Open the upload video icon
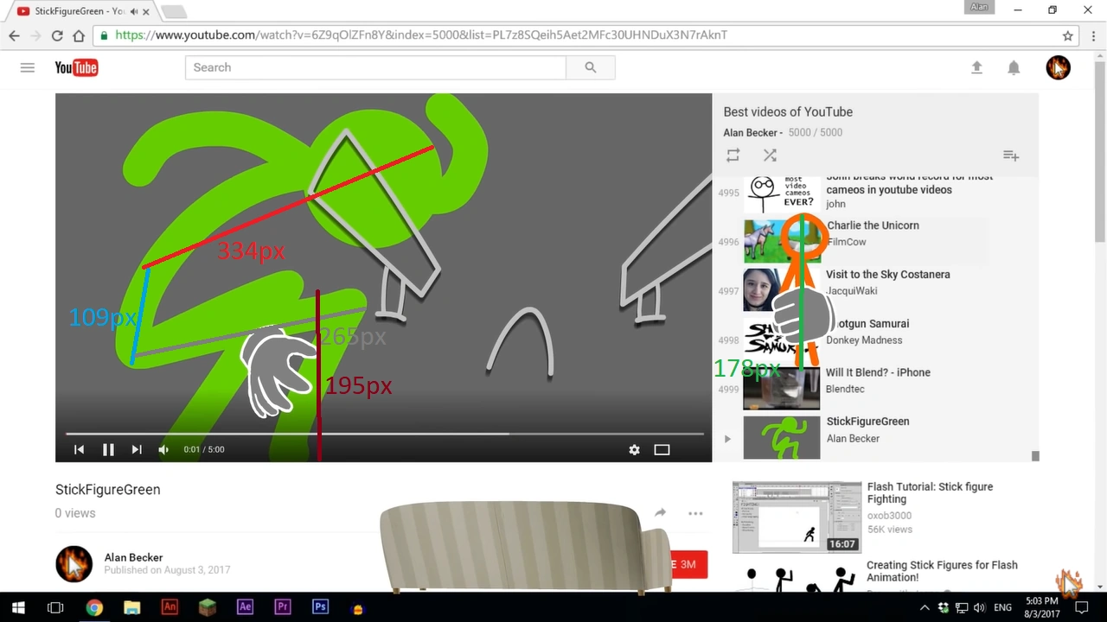 click(x=976, y=67)
